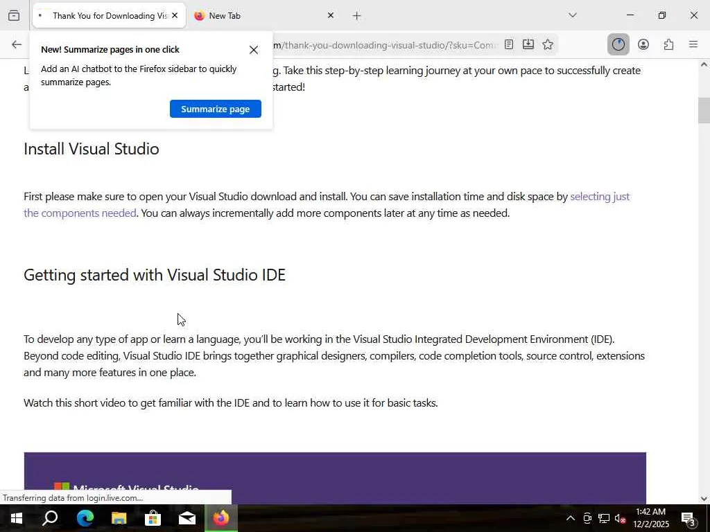Save page to Pocket download icon
Viewport: 710px width, 532px height.
pos(528,44)
